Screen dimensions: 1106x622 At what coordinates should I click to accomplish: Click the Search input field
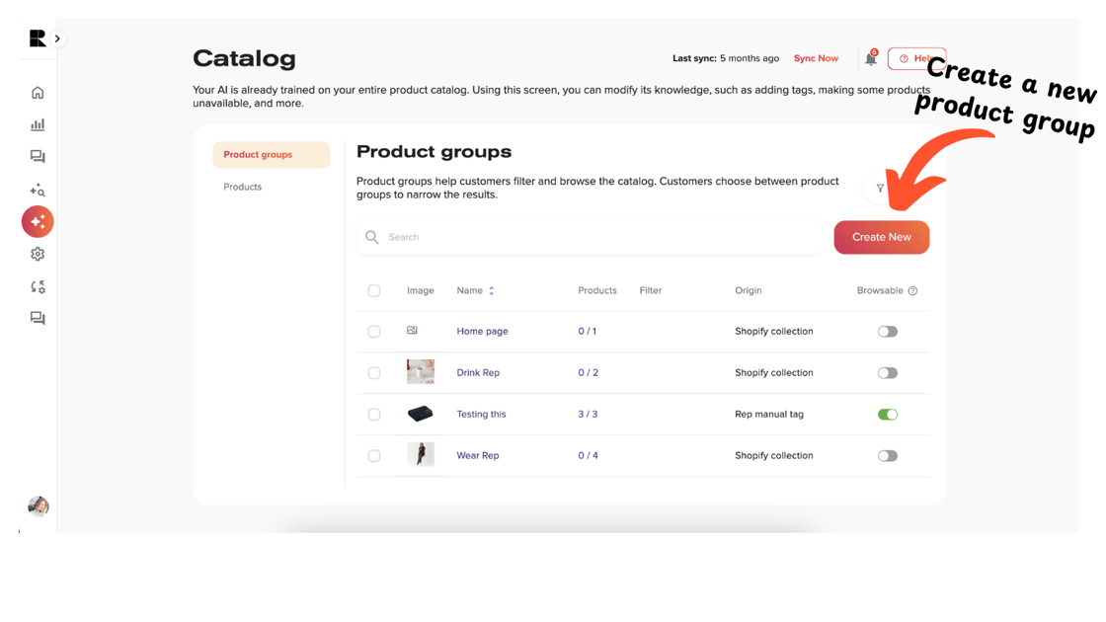[x=590, y=237]
